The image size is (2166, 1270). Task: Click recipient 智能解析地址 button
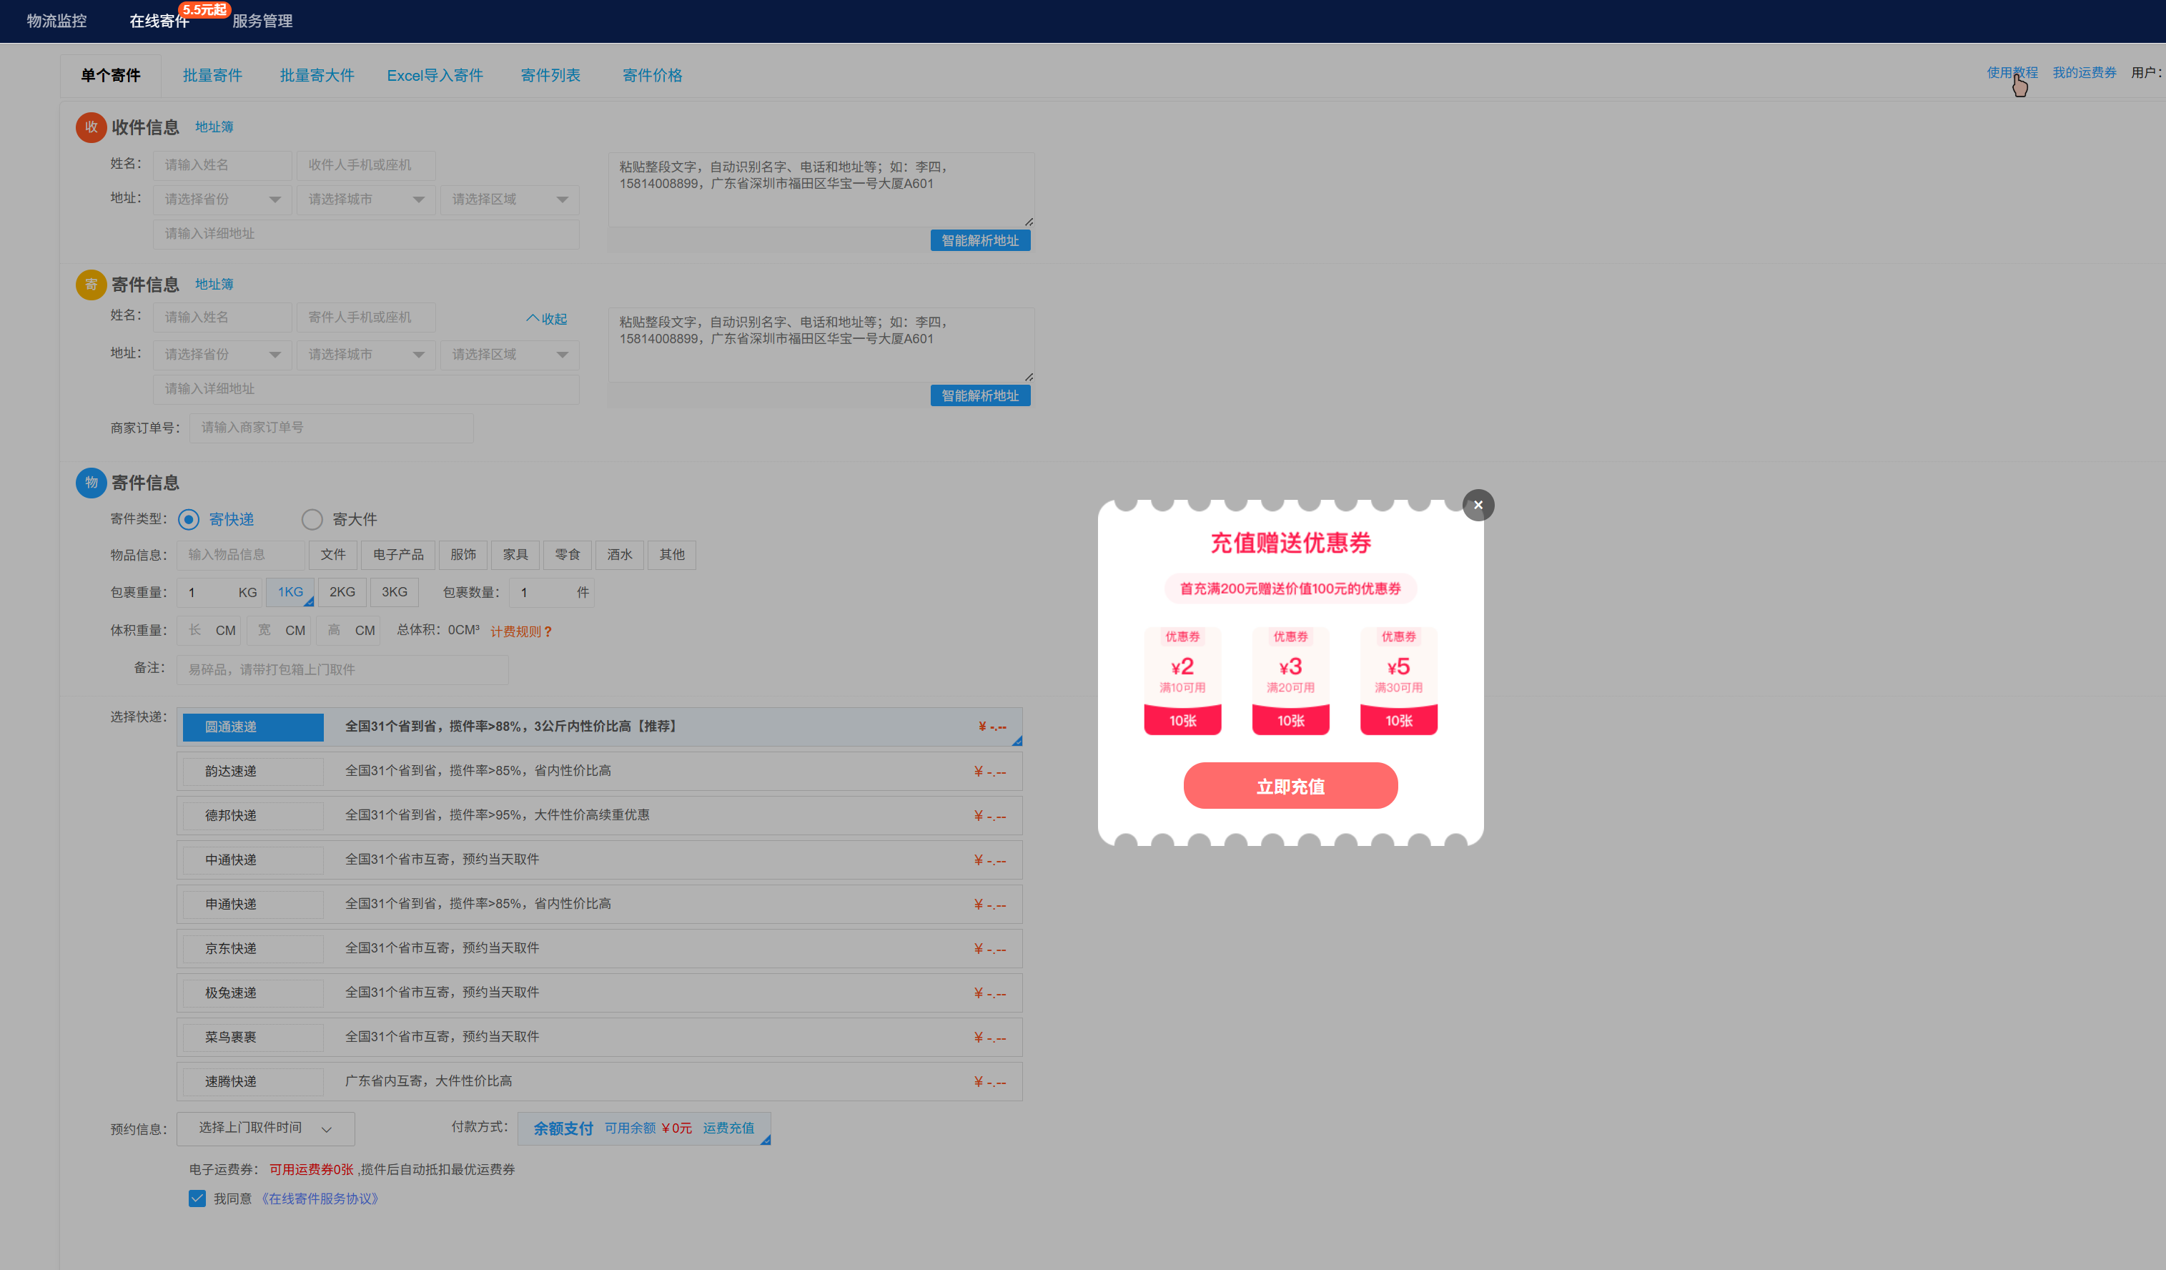tap(980, 241)
